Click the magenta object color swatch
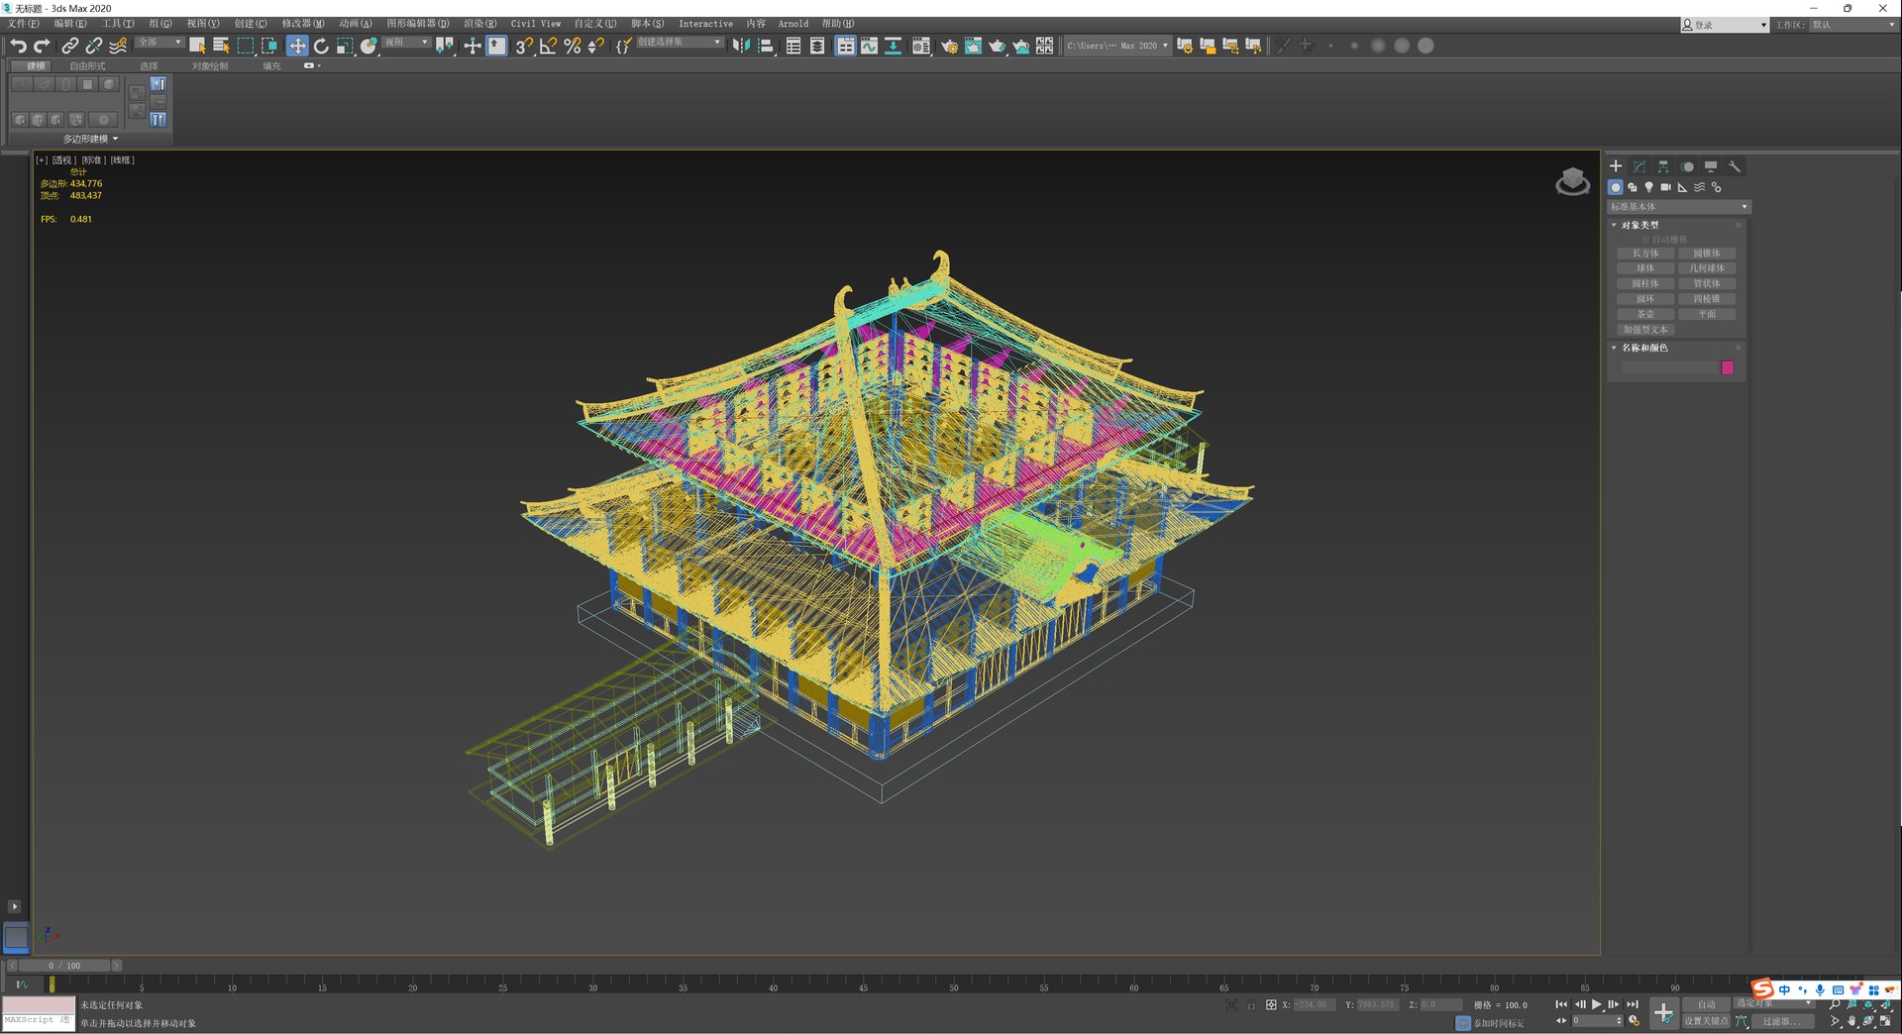Screen dimensions: 1902x1034 (1728, 367)
